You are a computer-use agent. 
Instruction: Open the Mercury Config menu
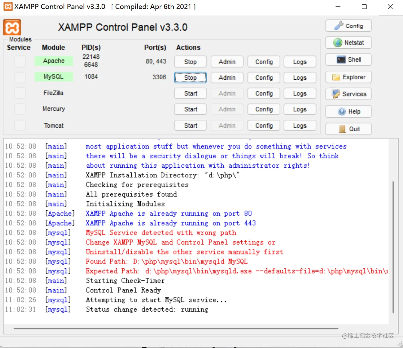tap(264, 109)
